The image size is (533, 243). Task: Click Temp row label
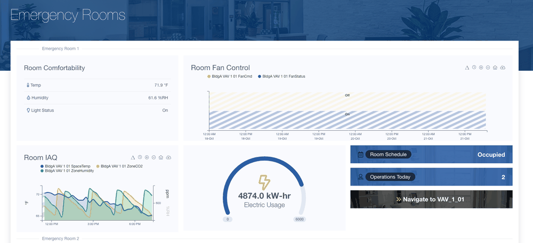coord(36,86)
